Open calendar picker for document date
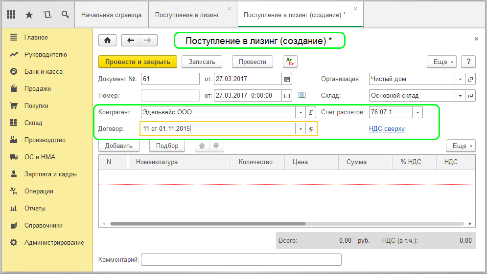This screenshot has width=487, height=274. pyautogui.click(x=287, y=79)
